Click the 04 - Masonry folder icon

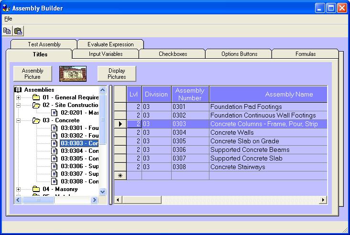[36, 189]
